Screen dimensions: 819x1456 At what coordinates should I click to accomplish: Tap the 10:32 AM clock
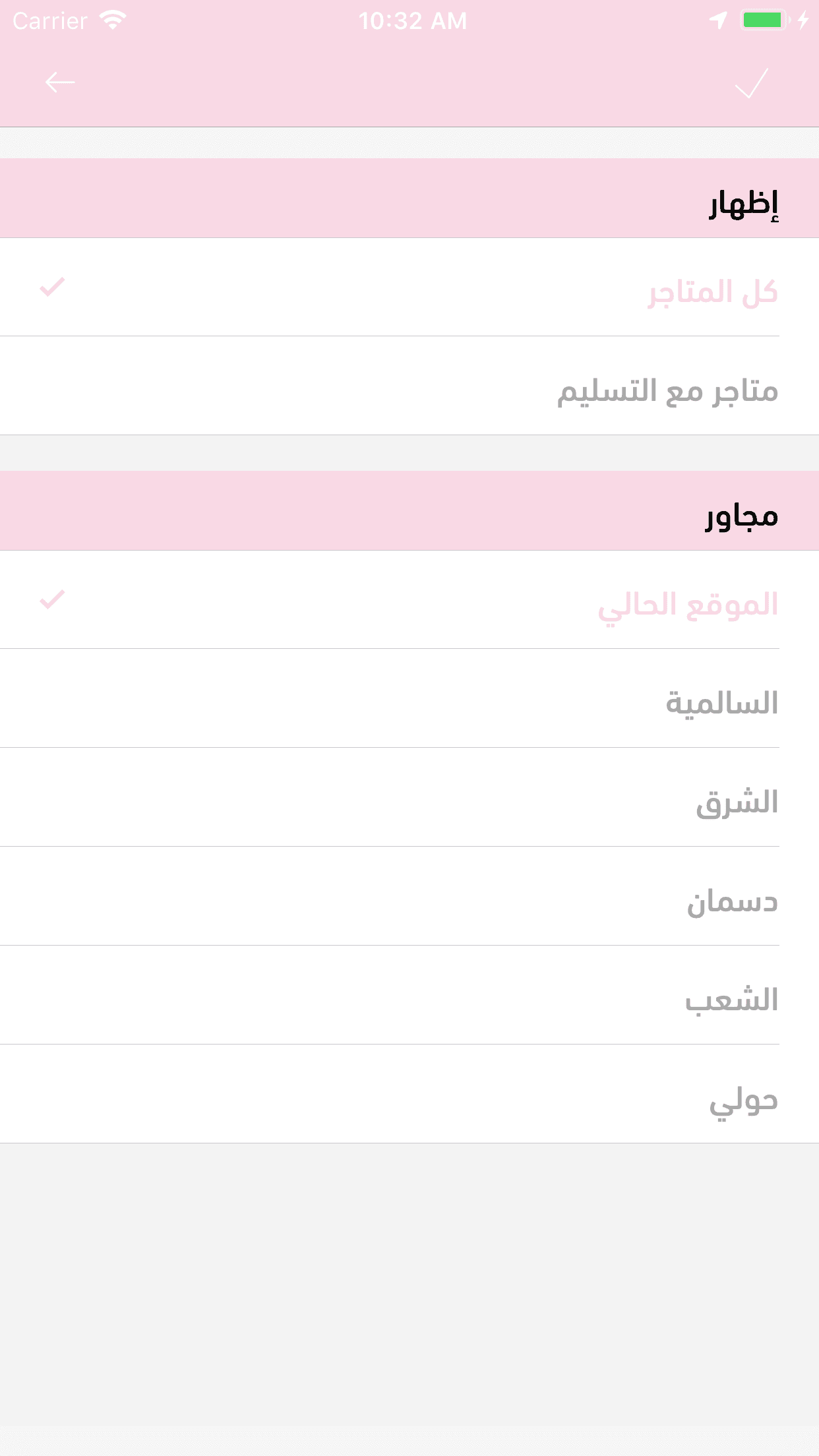[x=413, y=21]
